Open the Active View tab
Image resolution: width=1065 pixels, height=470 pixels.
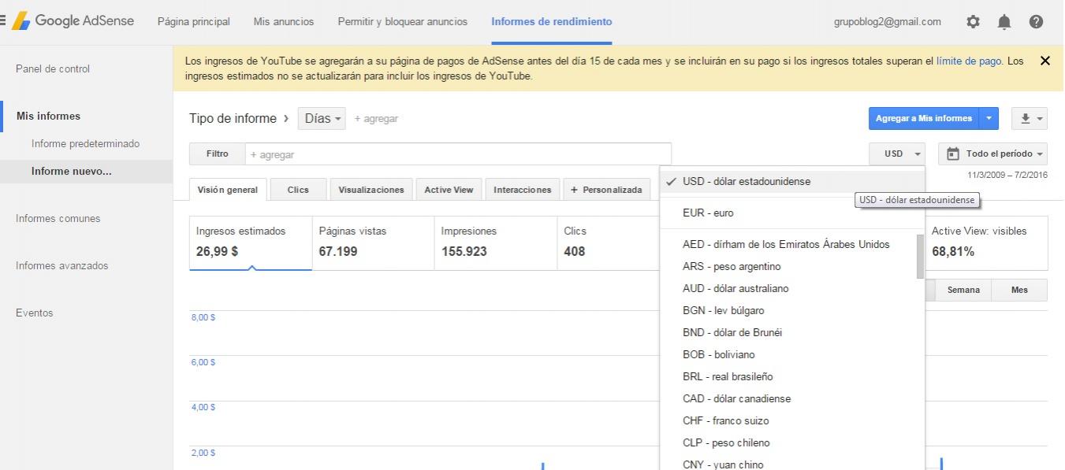tap(449, 190)
